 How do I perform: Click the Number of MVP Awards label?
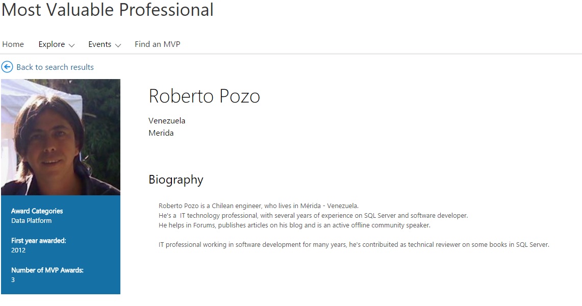point(47,270)
